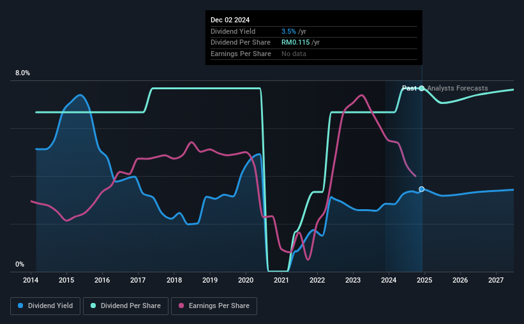Click the 3.5% dividend yield value

(x=288, y=31)
